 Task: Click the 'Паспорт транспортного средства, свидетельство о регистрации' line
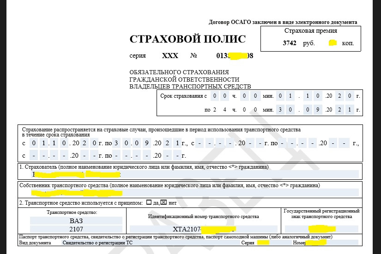point(175,237)
